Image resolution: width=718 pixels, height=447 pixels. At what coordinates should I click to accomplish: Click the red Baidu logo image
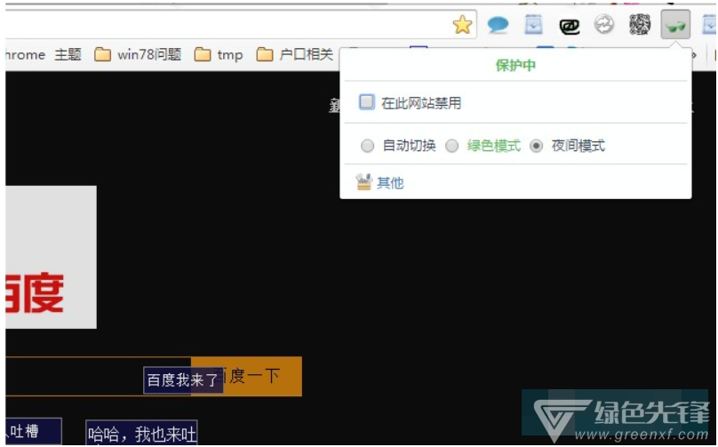[51, 257]
